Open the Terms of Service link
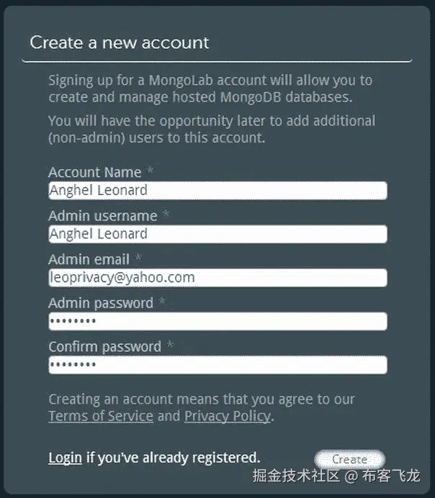The image size is (435, 498). tap(100, 416)
